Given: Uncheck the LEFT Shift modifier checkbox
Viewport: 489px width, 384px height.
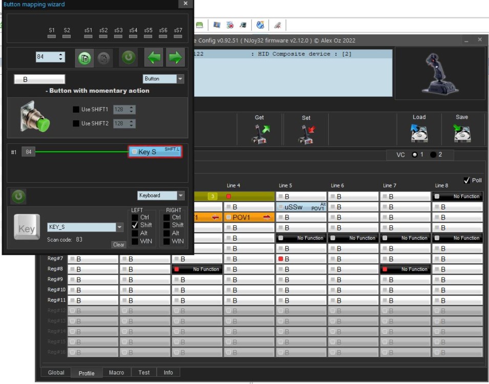Looking at the screenshot, I should [135, 225].
